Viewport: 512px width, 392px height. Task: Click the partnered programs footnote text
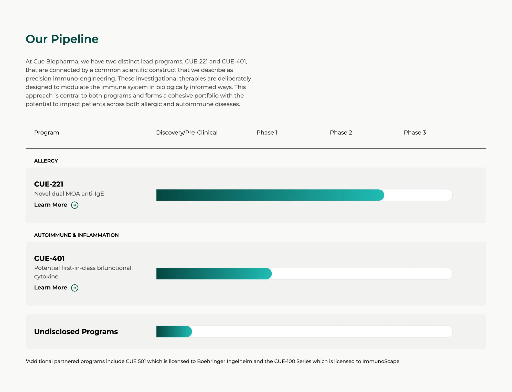tap(213, 361)
